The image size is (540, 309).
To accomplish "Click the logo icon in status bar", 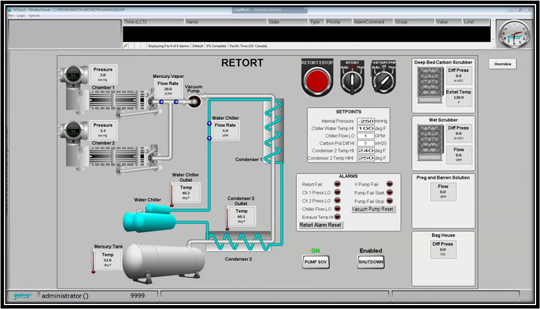I will pos(23,295).
